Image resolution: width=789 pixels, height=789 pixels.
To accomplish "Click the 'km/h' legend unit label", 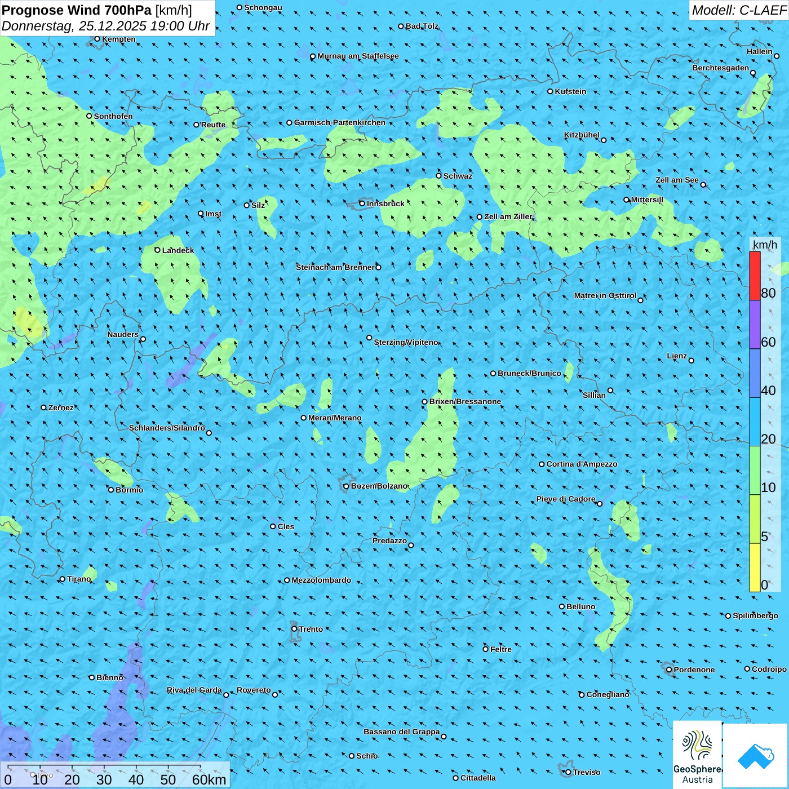I will (x=765, y=244).
